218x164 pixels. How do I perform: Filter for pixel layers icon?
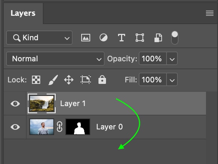[86, 38]
